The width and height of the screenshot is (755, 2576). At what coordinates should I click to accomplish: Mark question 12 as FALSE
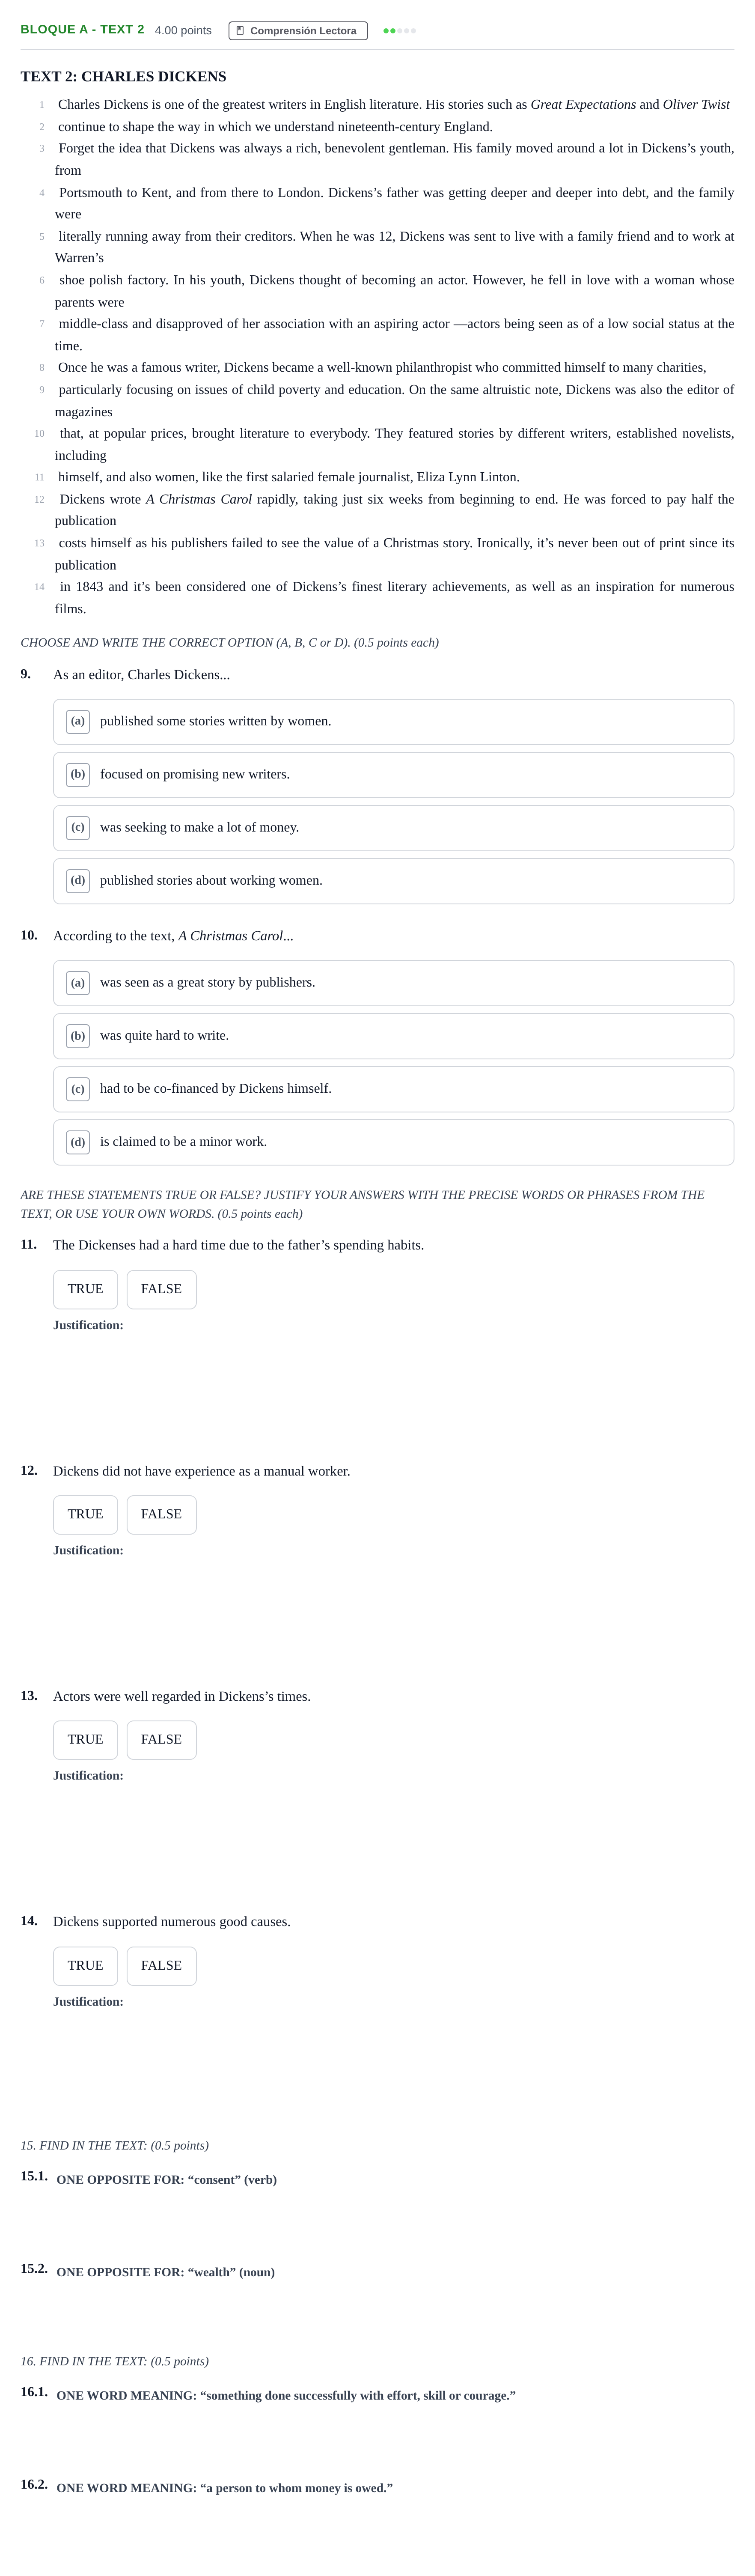click(161, 1514)
